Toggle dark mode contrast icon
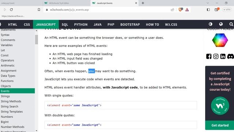Viewport: 234px width, 132px height. point(211,24)
